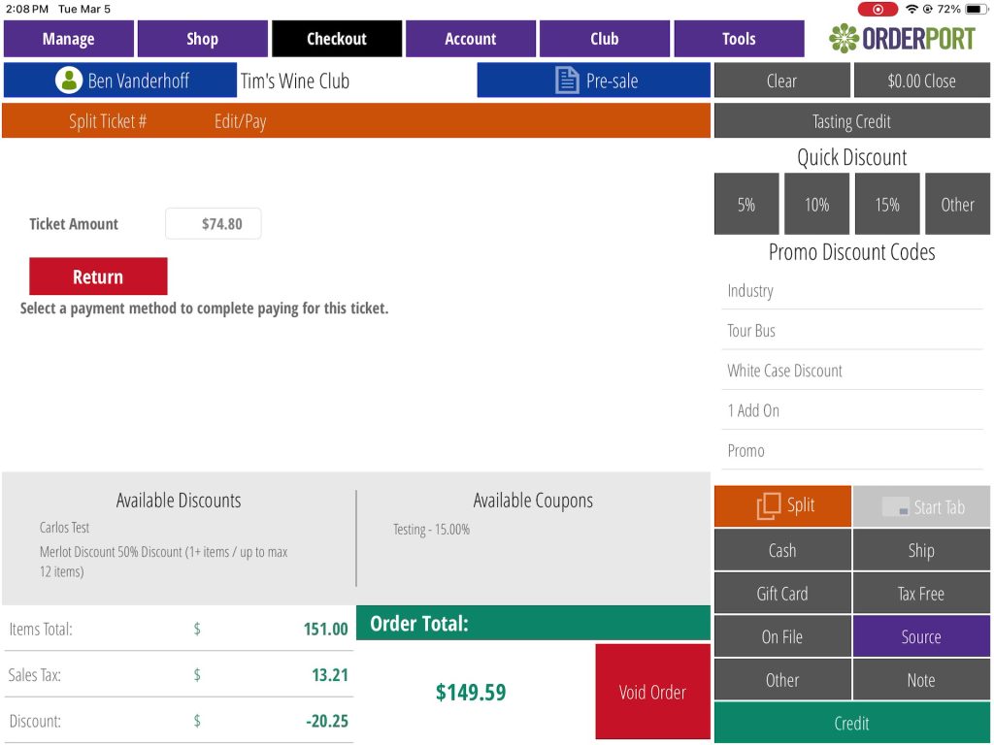This screenshot has width=994, height=745.
Task: Apply the 10% quick discount
Action: pos(816,205)
